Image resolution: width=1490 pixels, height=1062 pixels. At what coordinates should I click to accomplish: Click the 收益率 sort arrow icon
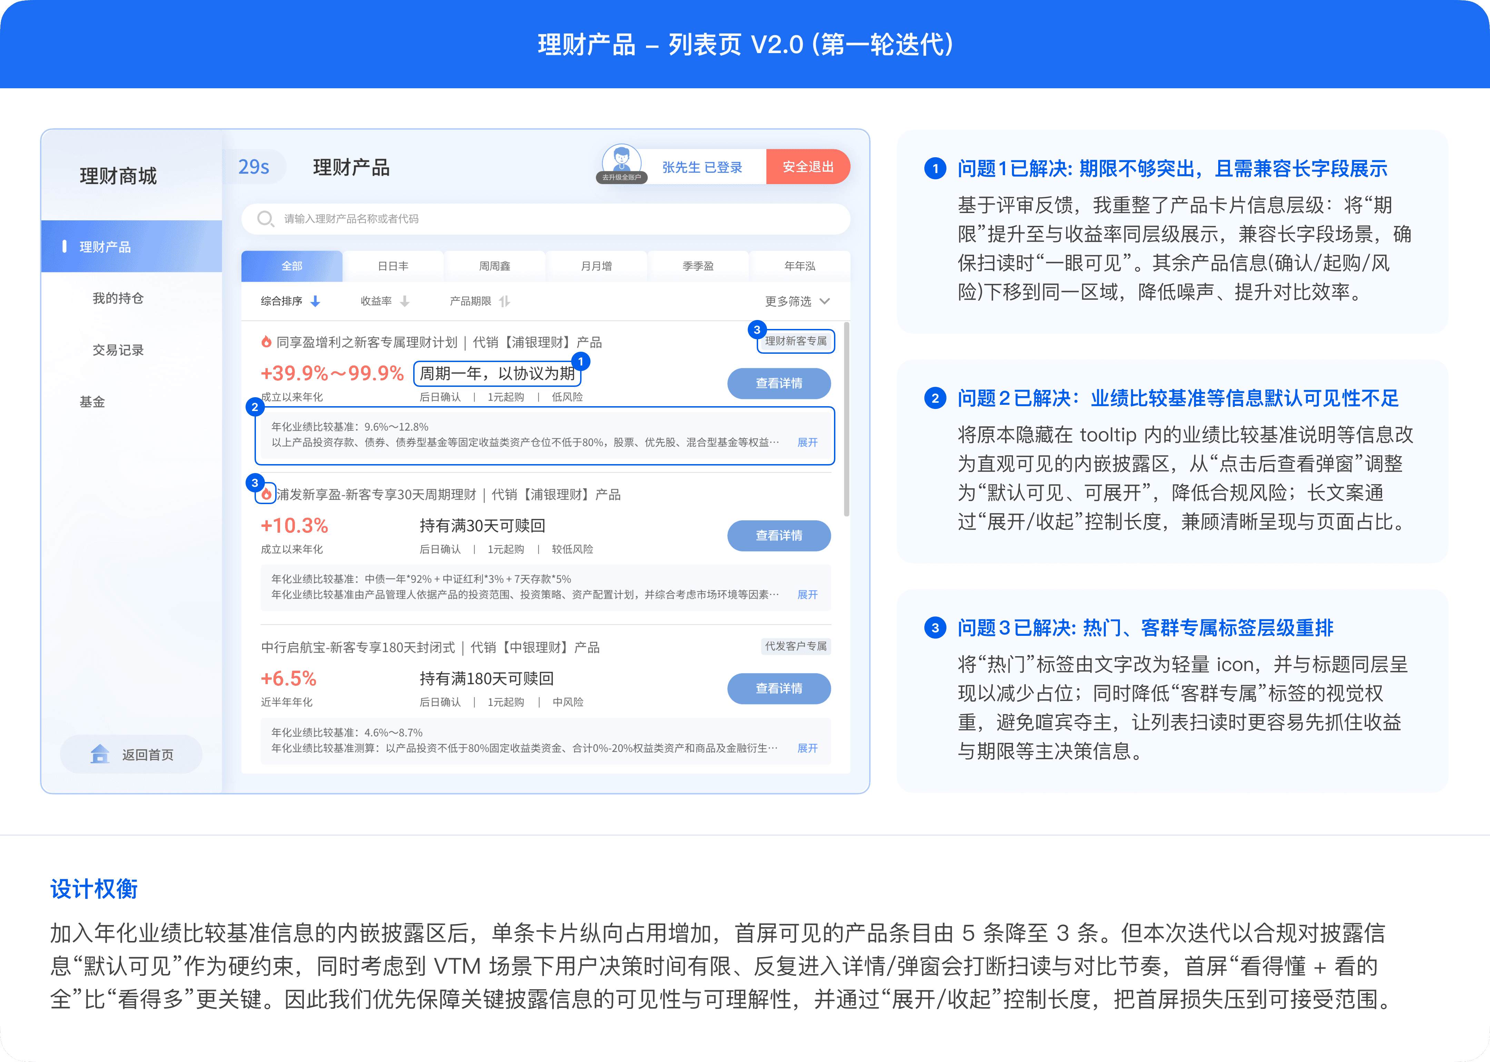coord(405,301)
